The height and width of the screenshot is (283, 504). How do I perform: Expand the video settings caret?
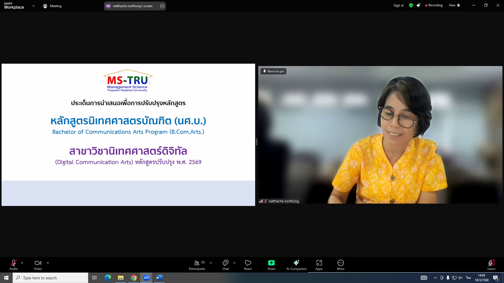48,263
